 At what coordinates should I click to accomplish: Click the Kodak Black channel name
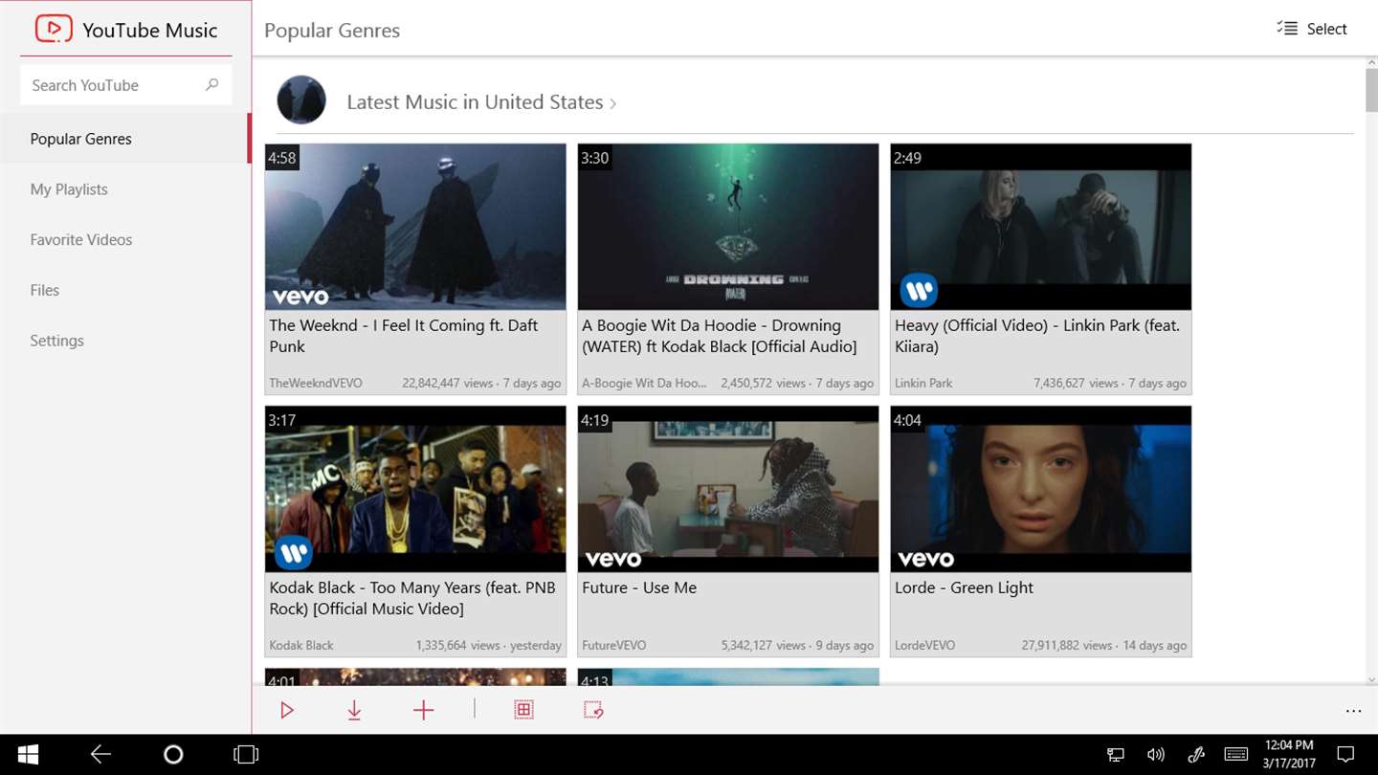pos(301,645)
